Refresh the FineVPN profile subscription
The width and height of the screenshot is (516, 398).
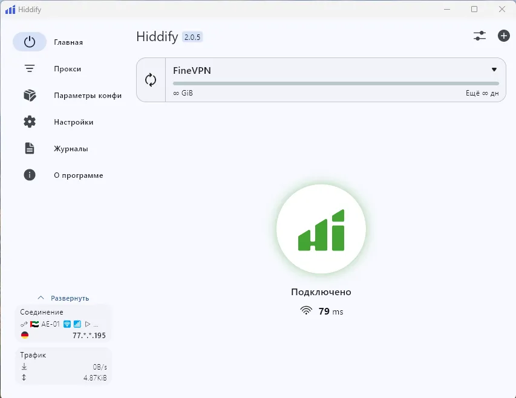(151, 80)
